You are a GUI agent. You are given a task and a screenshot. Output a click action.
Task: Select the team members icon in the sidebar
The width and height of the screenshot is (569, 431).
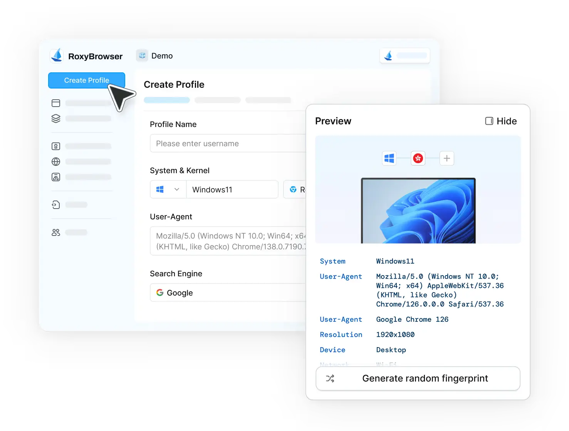tap(56, 232)
